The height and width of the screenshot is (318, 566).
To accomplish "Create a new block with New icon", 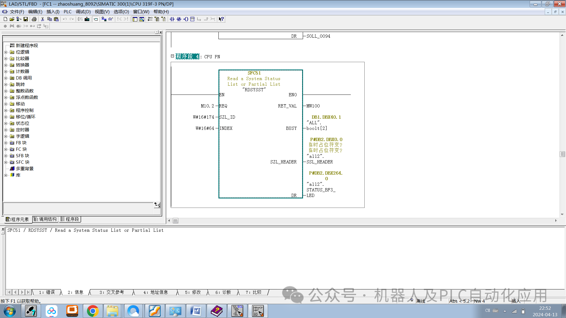I will (x=5, y=19).
